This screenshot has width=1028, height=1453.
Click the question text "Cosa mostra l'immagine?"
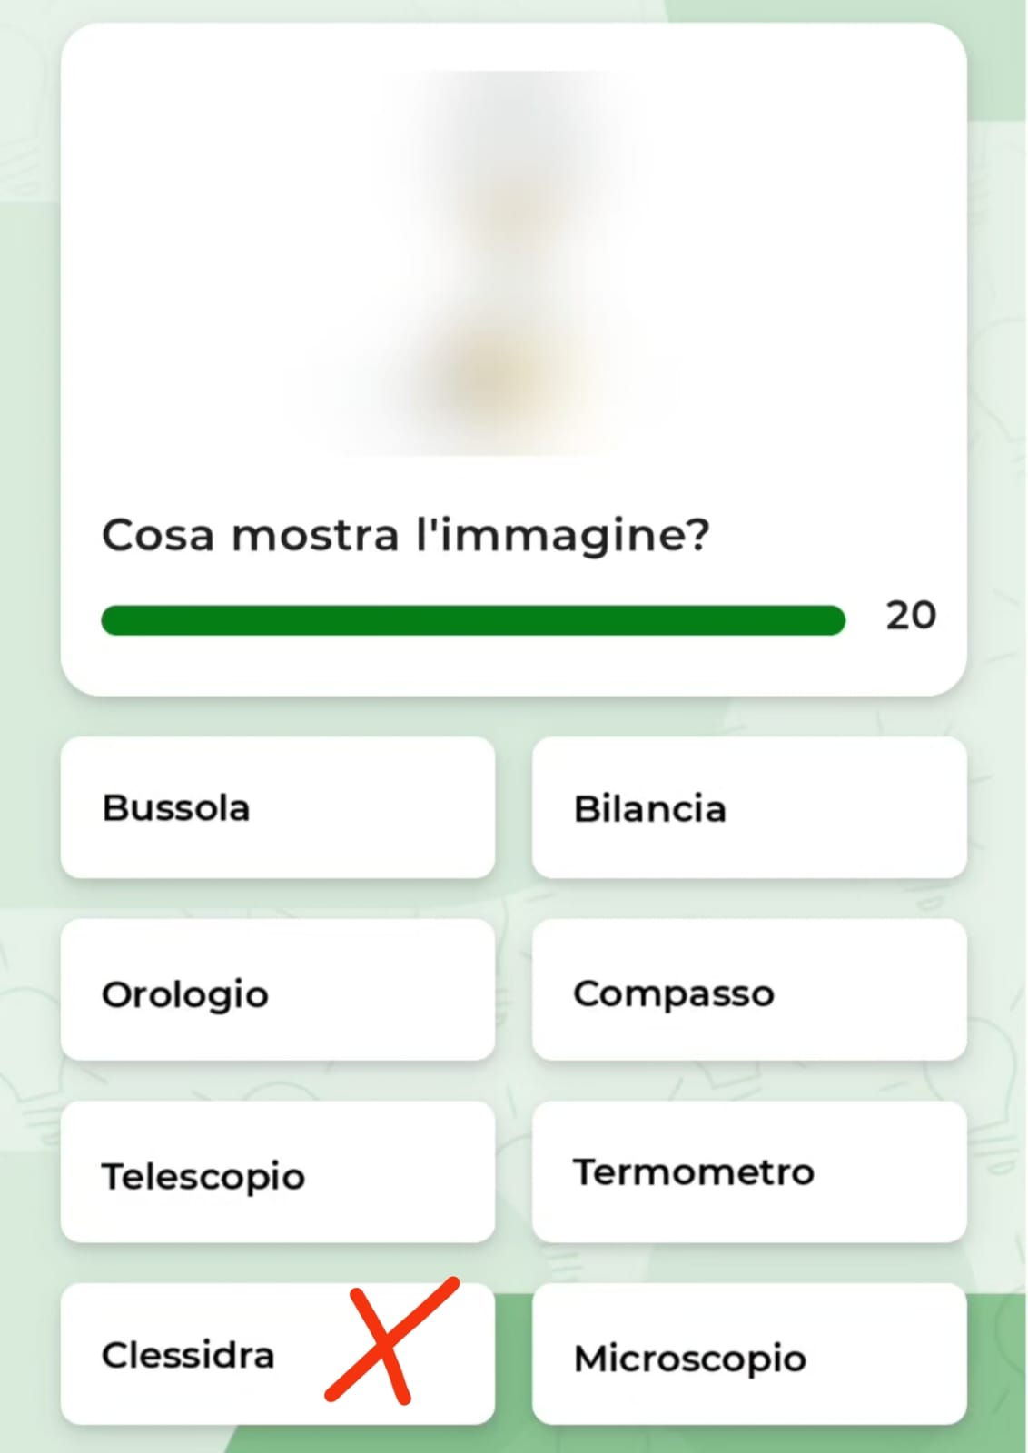[x=405, y=535]
